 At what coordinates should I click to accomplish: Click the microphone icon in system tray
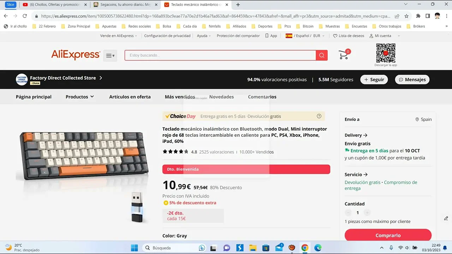pos(391,248)
